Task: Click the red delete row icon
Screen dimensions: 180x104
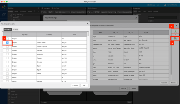Action: (175, 35)
